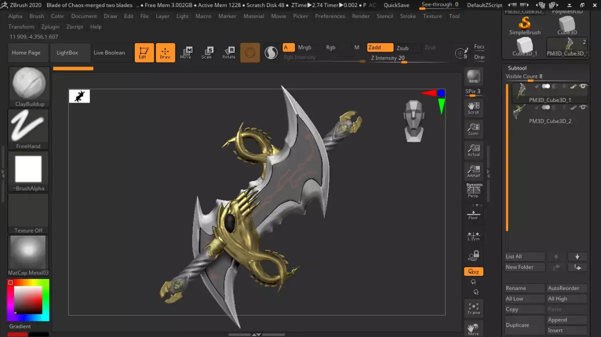Select the SimpleBrush tool
Screen dimensions: 601x337
pyautogui.click(x=525, y=25)
